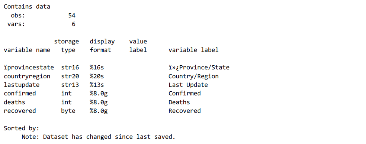Select the Last Update variable label
This screenshot has width=366, height=144.
pos(188,85)
